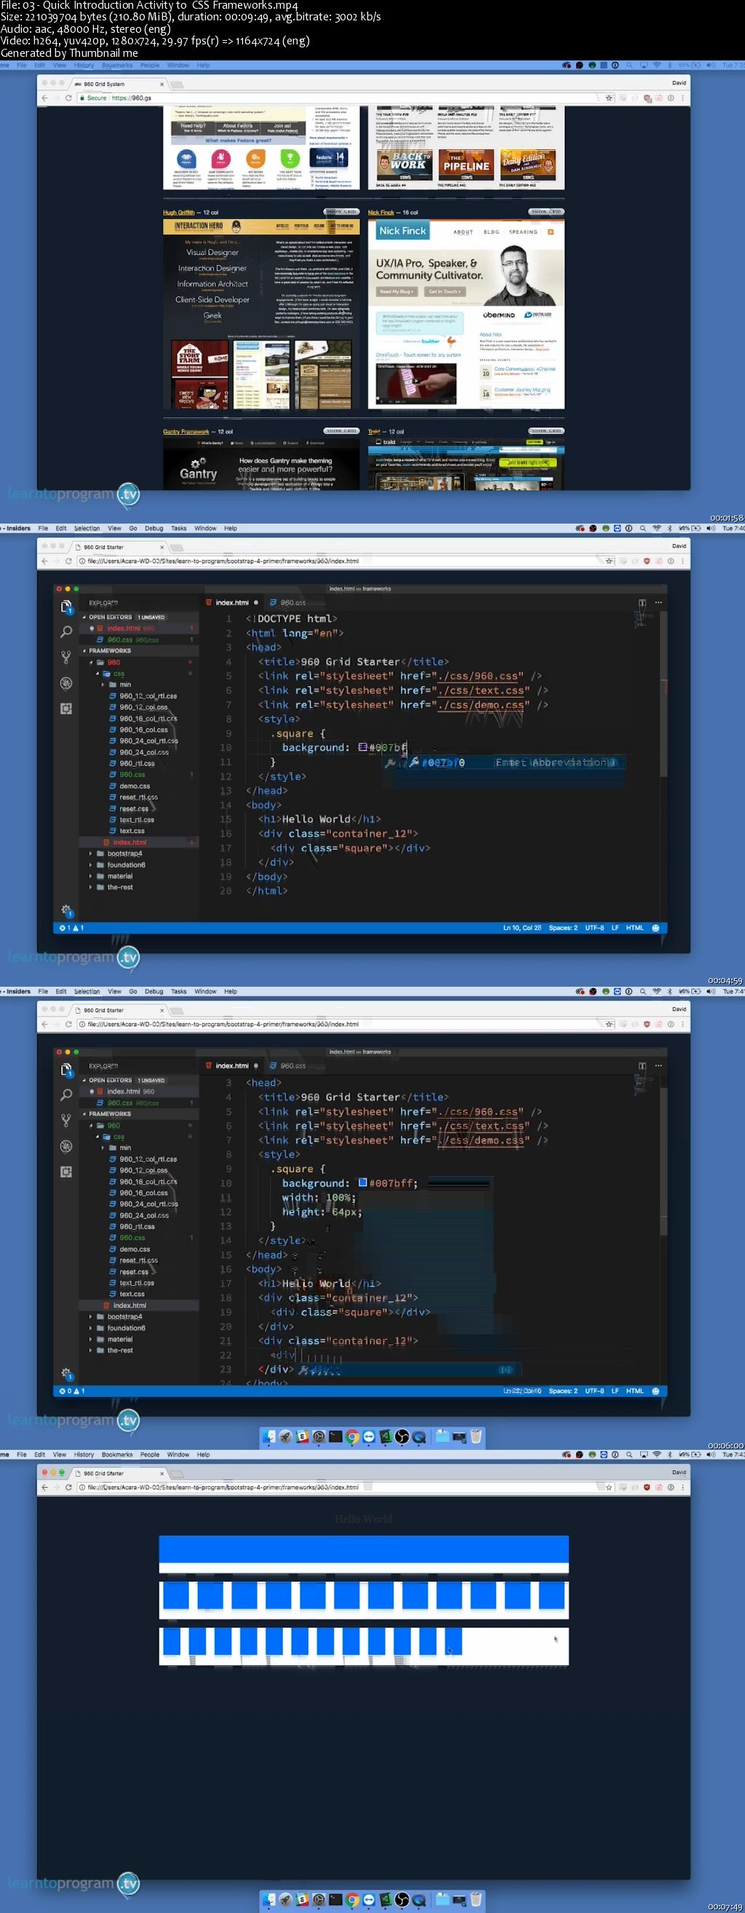The width and height of the screenshot is (745, 1913).
Task: Open Bookmarks menu in the 960.gs frame menu bar
Action: point(117,66)
